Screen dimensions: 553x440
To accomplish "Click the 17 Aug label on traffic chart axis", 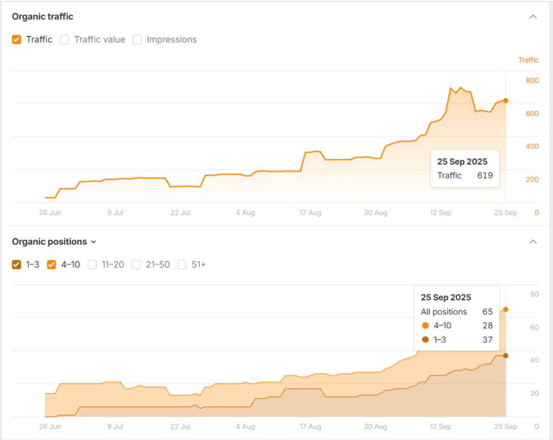I will coord(310,213).
